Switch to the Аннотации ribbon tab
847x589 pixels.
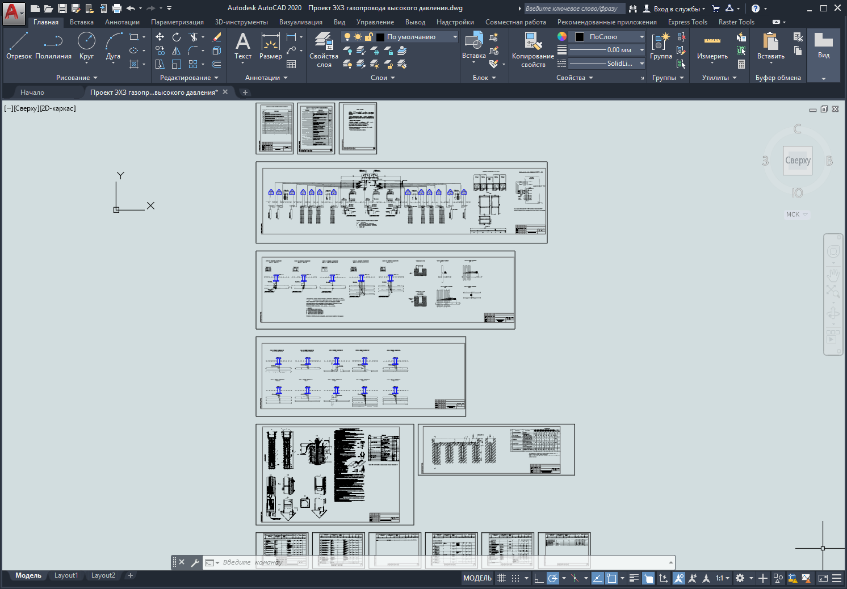click(x=122, y=22)
